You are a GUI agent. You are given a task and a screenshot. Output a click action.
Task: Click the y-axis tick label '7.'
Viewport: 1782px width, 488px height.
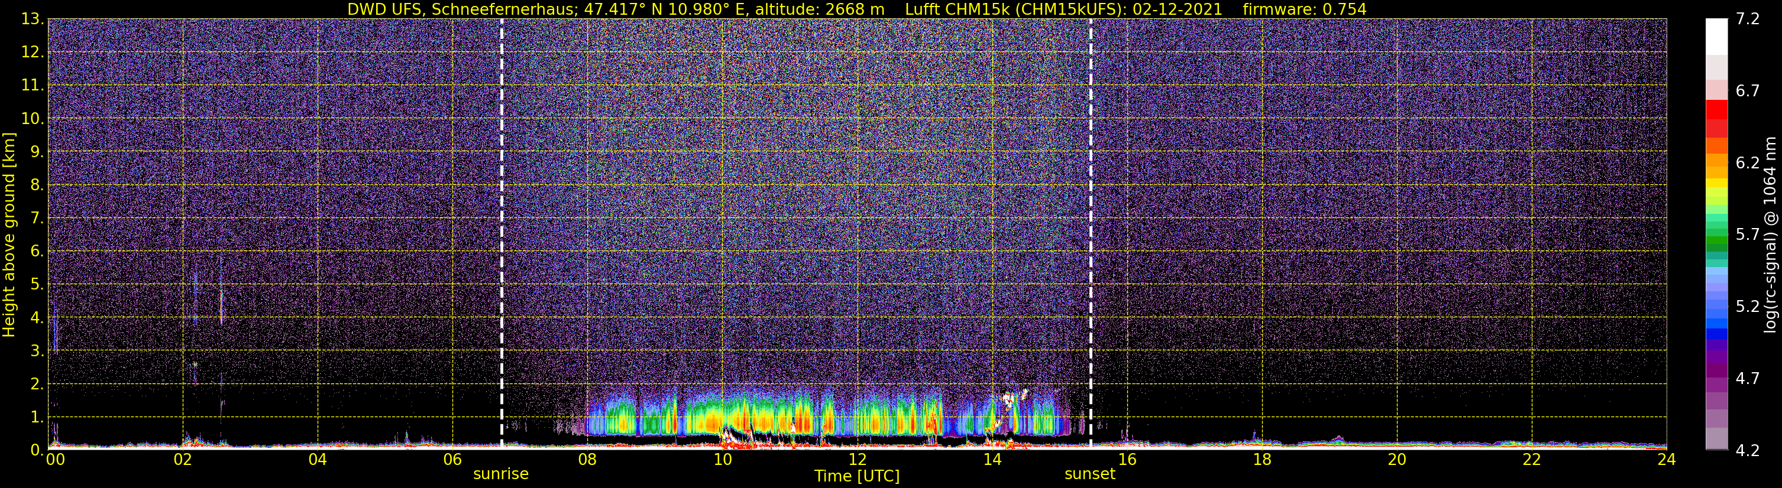tap(37, 219)
